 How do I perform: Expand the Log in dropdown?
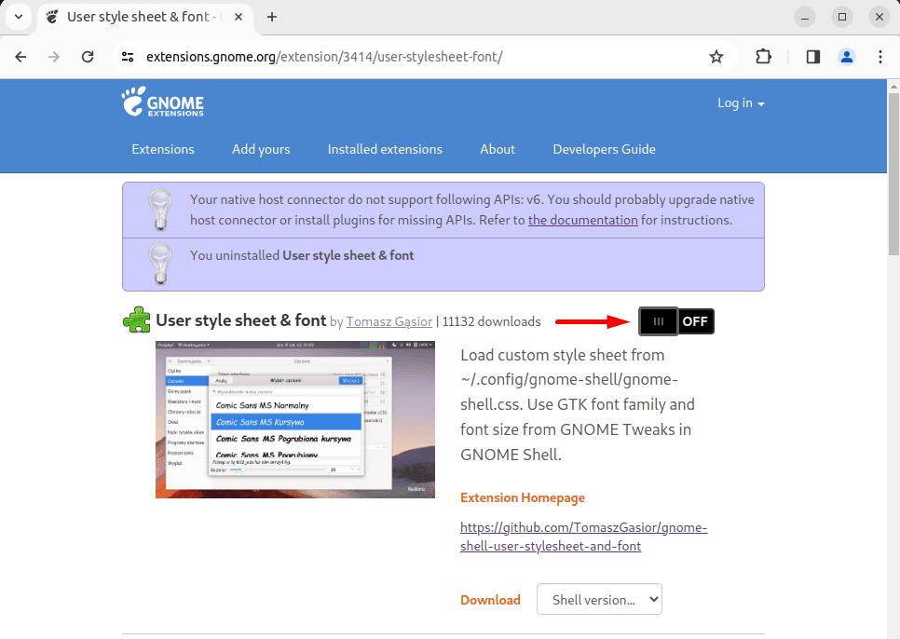click(741, 103)
